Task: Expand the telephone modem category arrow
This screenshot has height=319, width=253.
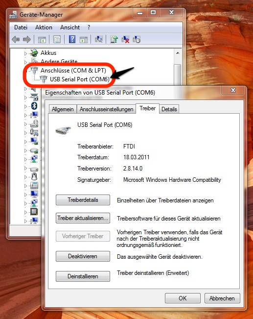Action: pos(25,186)
